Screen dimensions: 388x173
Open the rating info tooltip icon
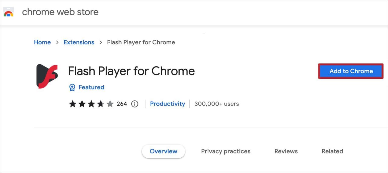(x=135, y=104)
